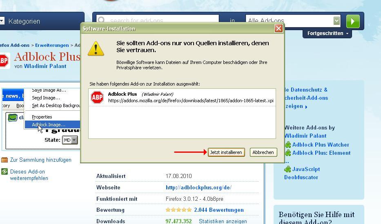Open Datenschutz & Sicherheit-Add-ons zeigen link
The image size is (381, 224).
306,98
